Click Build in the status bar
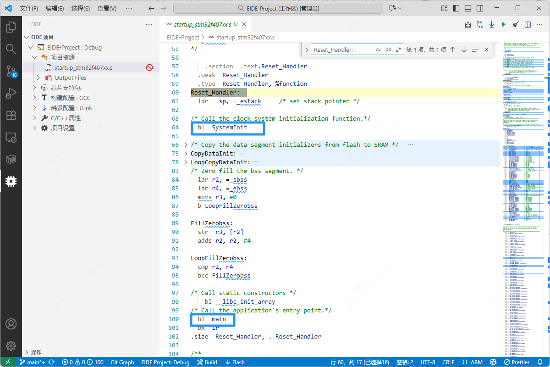The height and width of the screenshot is (367, 550). pos(207,362)
